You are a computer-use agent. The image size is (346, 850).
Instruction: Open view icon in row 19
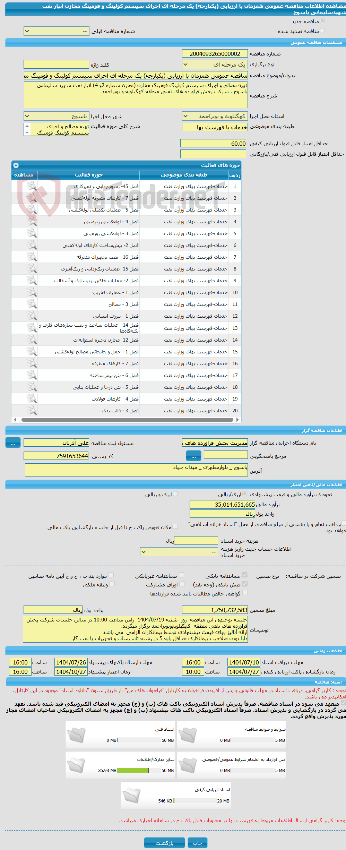click(32, 399)
